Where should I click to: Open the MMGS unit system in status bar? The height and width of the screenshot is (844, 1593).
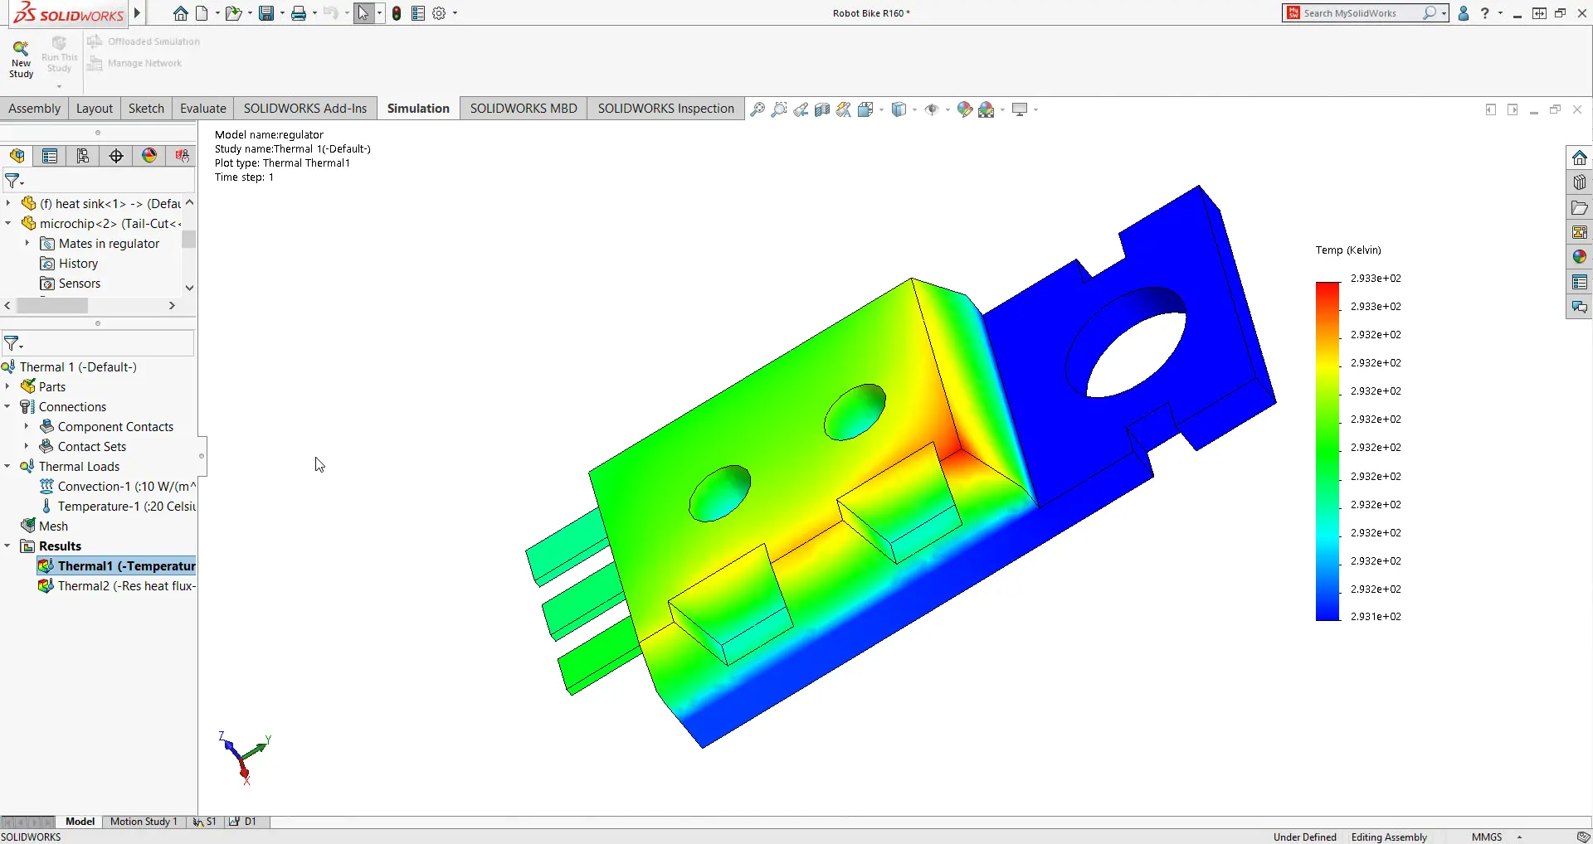click(1487, 837)
